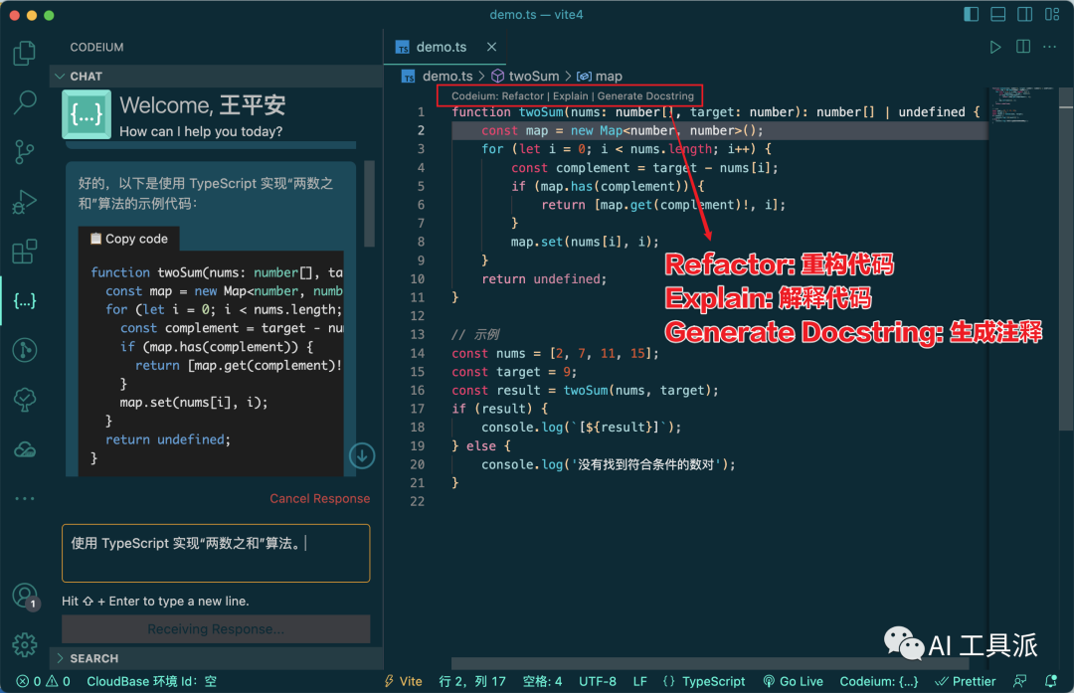
Task: Click the Copy code button
Action: click(x=129, y=239)
